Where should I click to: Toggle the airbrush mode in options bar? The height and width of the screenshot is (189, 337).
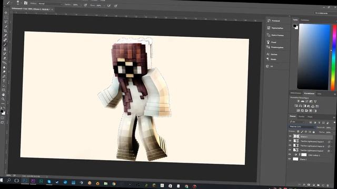[x=109, y=6]
